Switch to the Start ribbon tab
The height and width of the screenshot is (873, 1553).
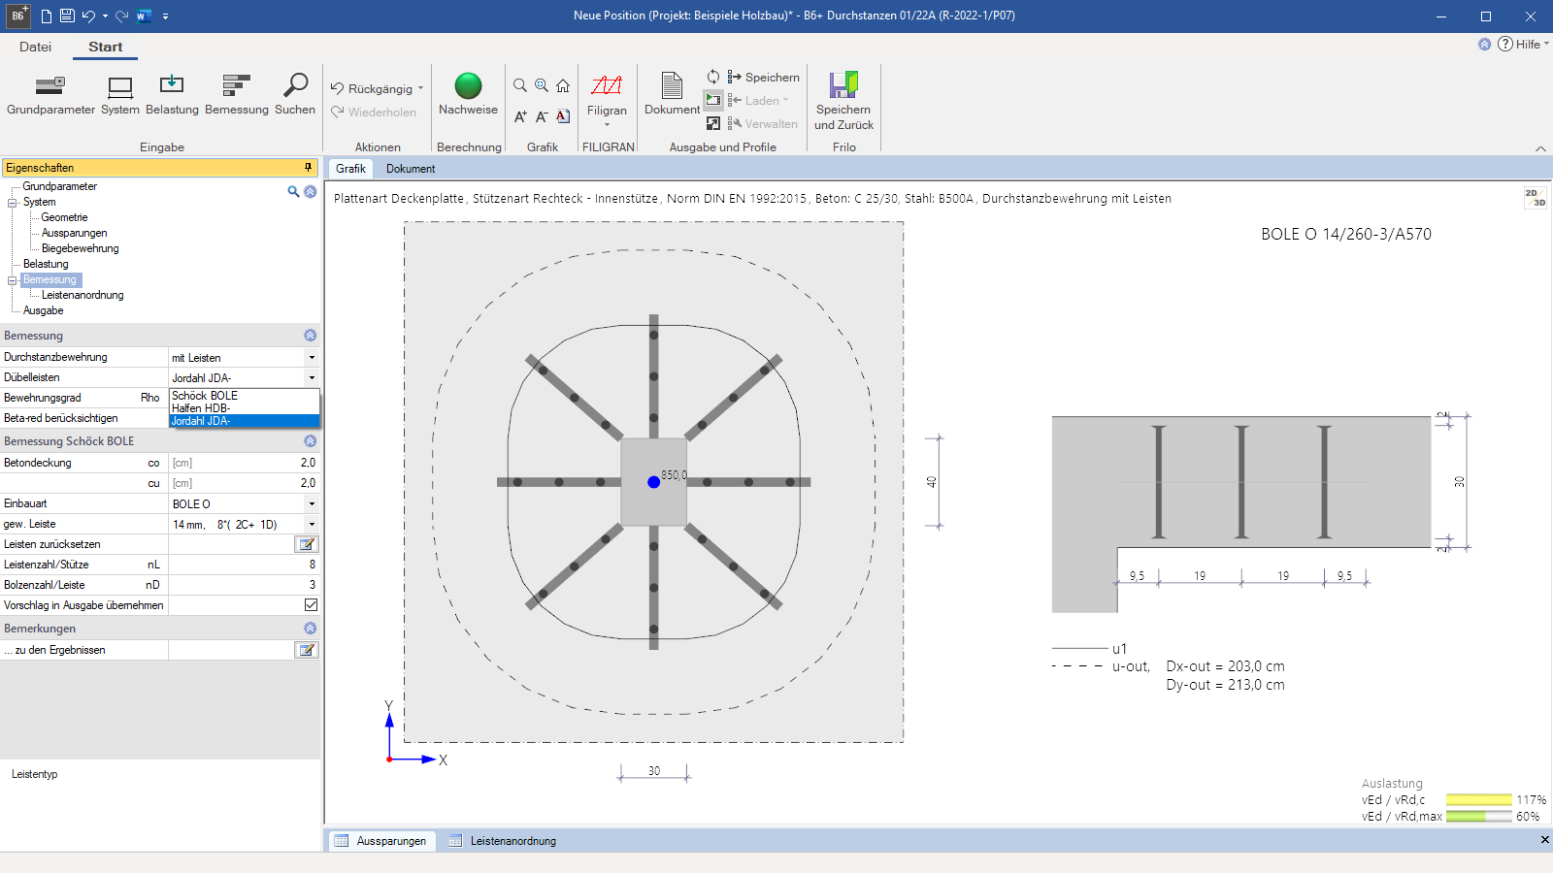tap(106, 47)
